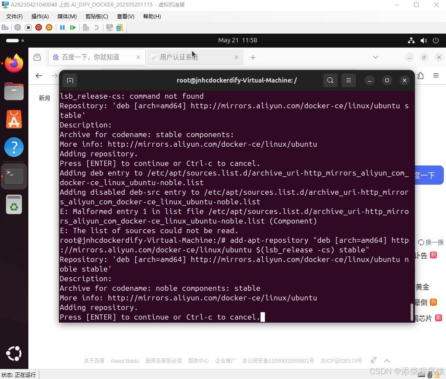This screenshot has width=446, height=379.
Task: Open the Help icon in the dock
Action: coord(14,147)
